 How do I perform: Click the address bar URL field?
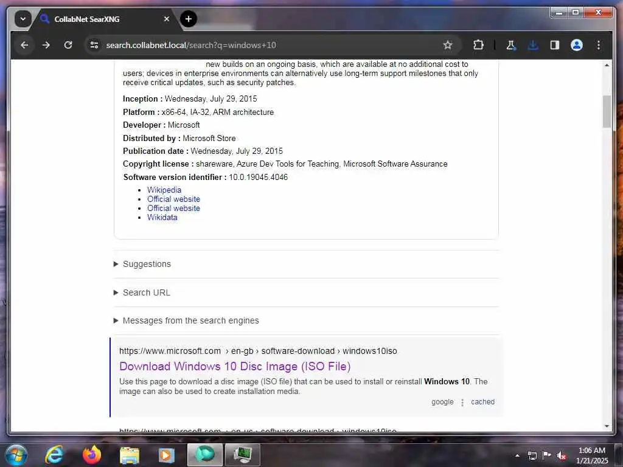tap(272, 45)
